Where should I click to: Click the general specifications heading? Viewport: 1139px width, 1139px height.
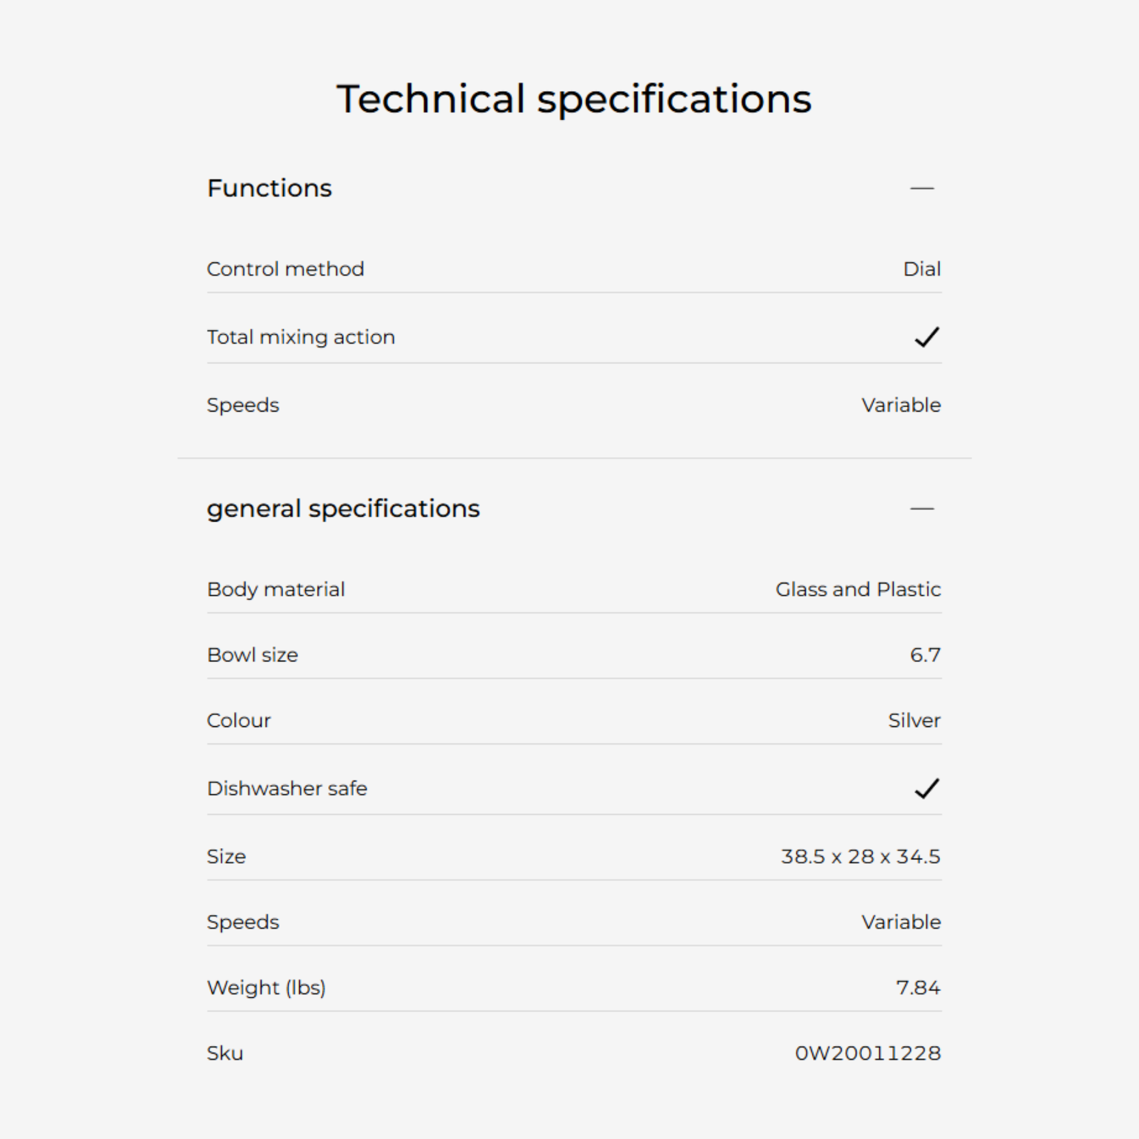tap(343, 509)
